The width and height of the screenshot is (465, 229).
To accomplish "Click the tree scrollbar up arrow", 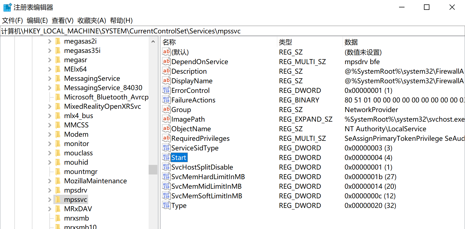I will (x=153, y=42).
